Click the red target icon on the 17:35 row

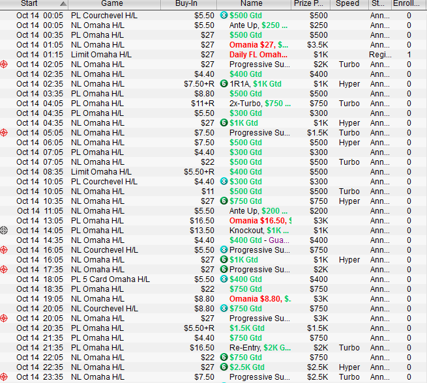tap(4, 270)
